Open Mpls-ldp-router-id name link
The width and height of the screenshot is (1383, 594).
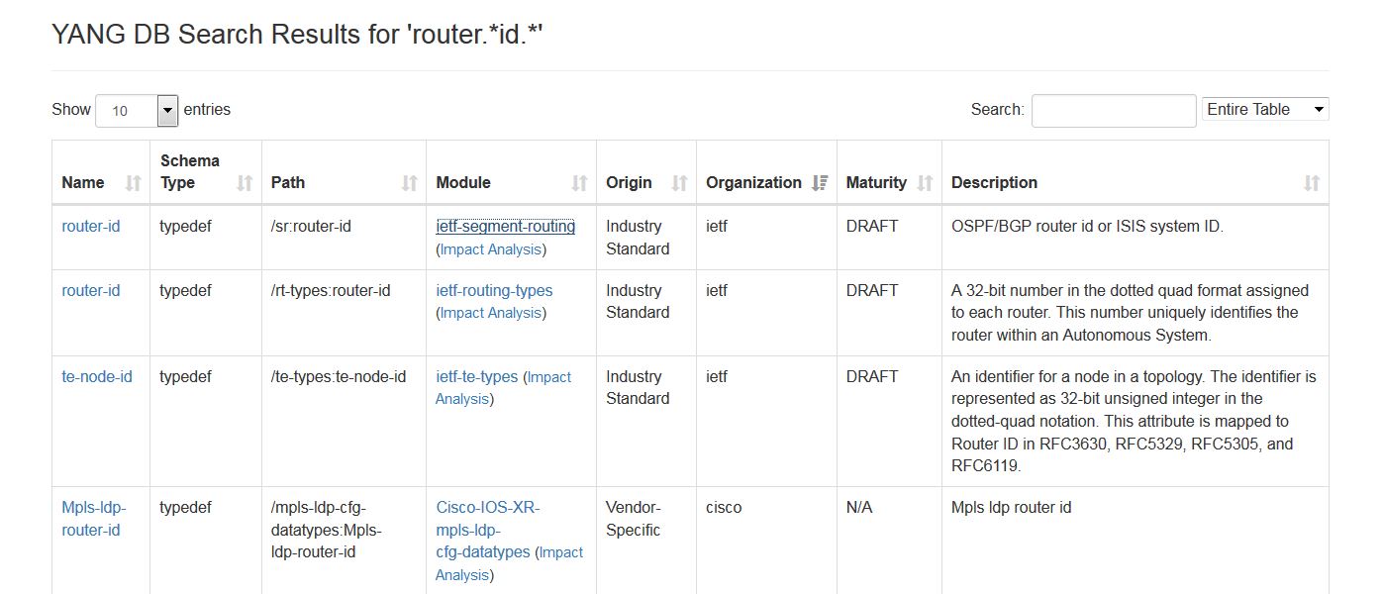coord(94,519)
